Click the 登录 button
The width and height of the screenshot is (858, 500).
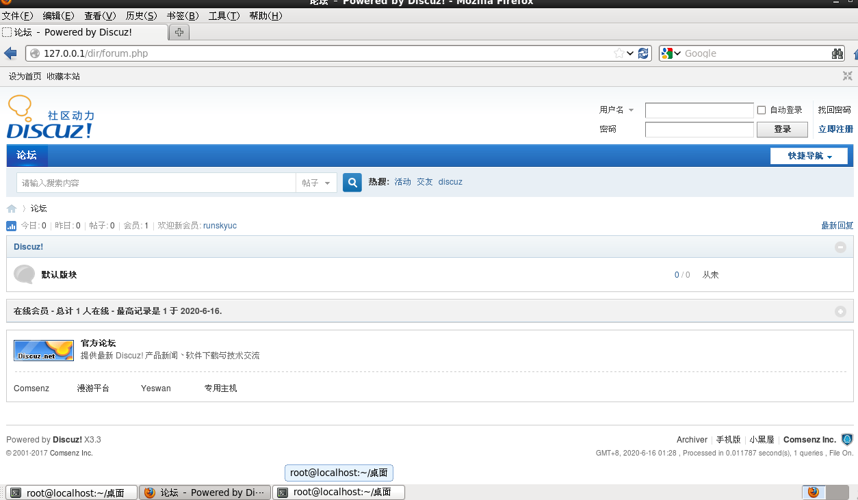[x=782, y=129]
